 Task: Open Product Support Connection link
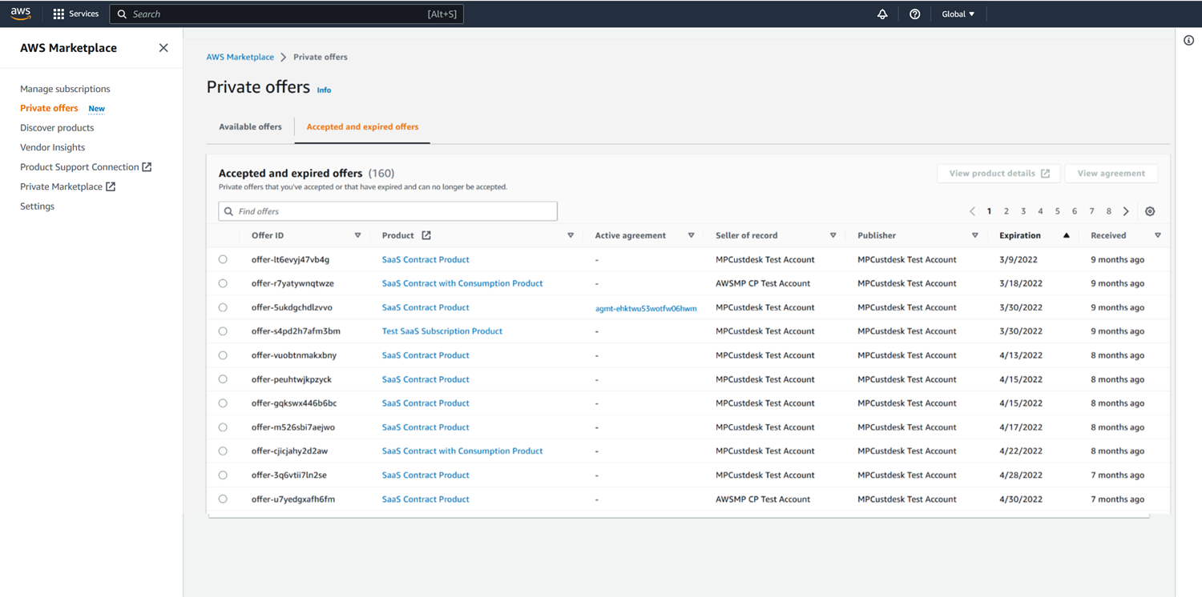point(86,167)
